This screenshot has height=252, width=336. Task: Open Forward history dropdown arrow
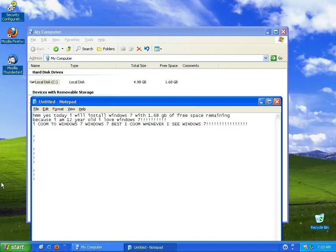click(x=62, y=49)
